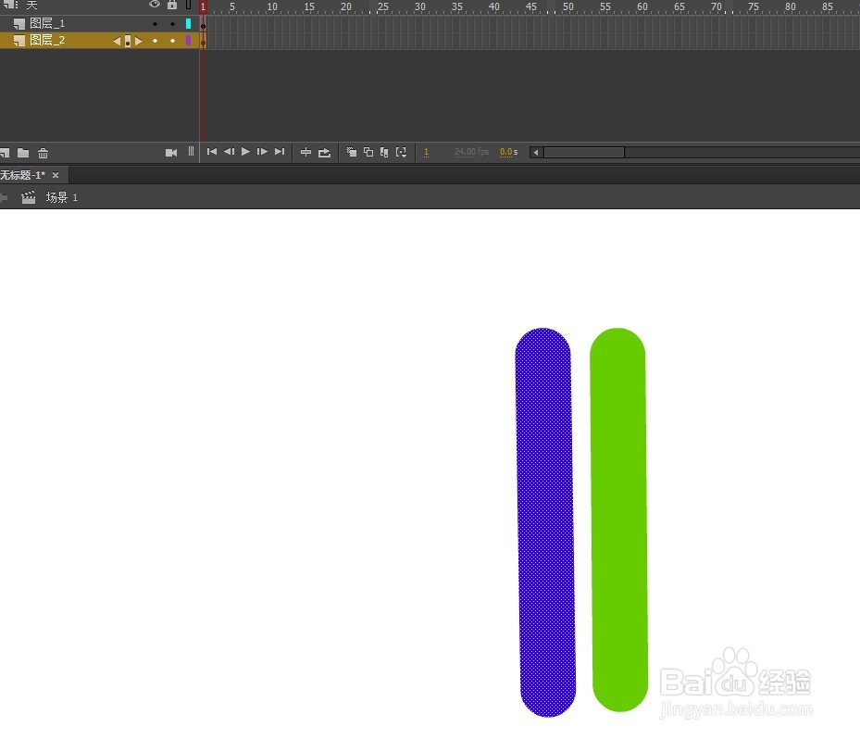
Task: Click playhead marker at frame 1
Action: coord(203,6)
